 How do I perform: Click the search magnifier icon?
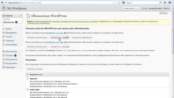point(160,2)
